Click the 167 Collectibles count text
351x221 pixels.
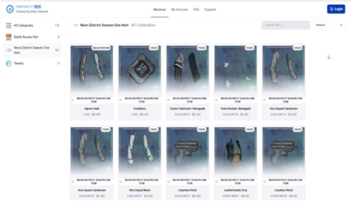(143, 25)
